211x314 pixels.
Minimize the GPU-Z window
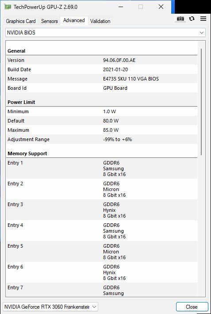coord(121,7)
